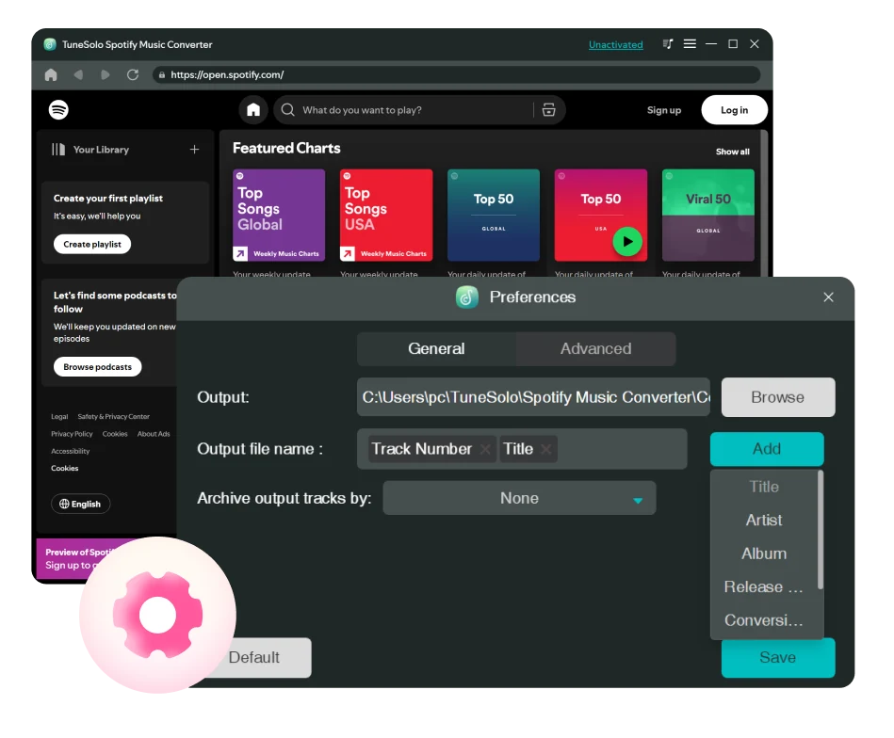
Task: Remove the Title tag from file name
Action: 545,449
